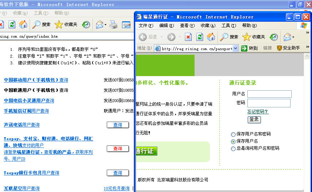
Task: Click the 登录 login button
Action: pos(254,119)
